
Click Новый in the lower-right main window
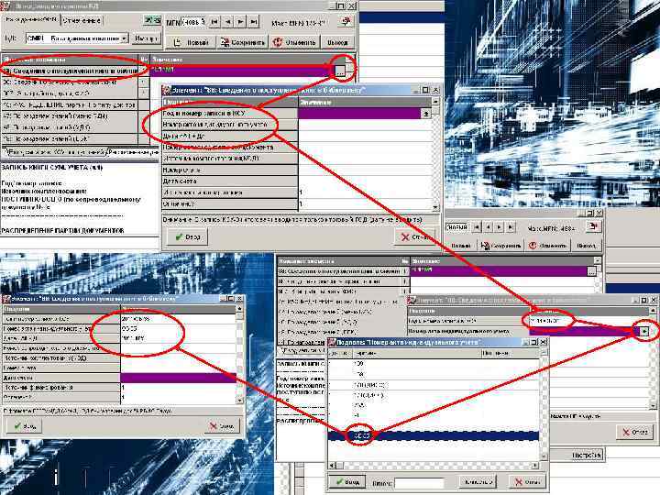[x=460, y=246]
